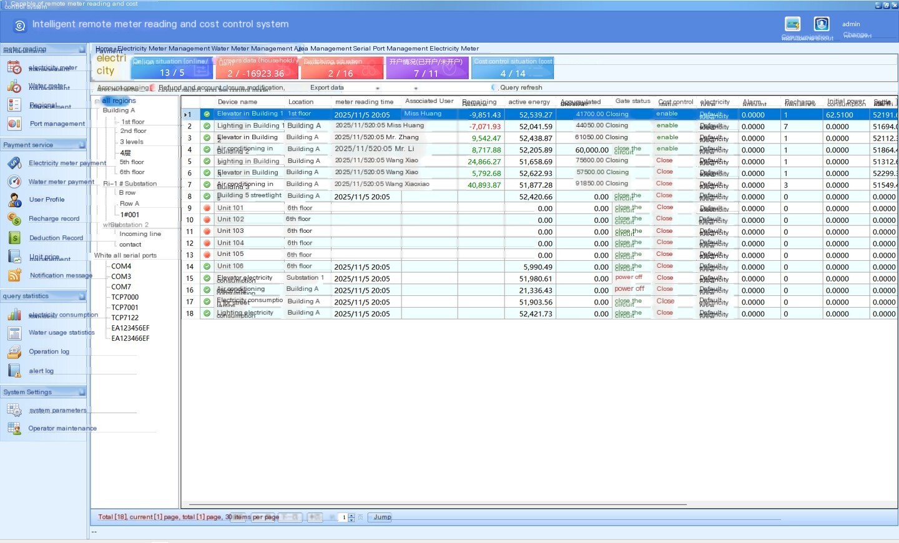Click the Electricity meter payment tag icon
The width and height of the screenshot is (899, 543).
14,163
